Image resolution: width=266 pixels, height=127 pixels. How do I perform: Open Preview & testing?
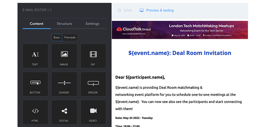(160, 10)
